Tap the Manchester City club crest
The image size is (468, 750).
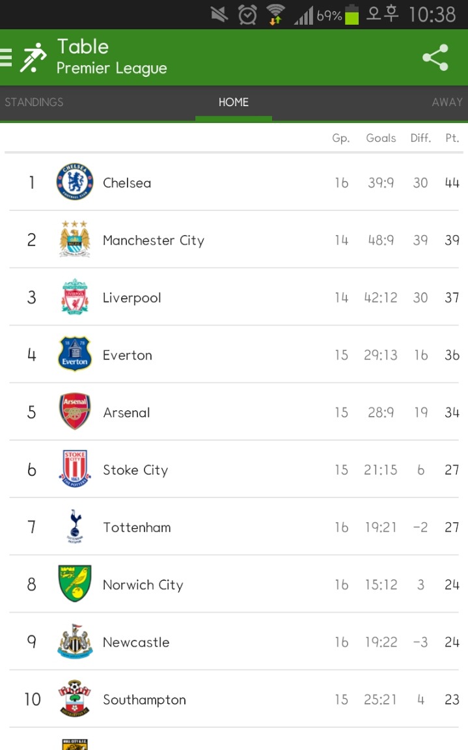(x=75, y=240)
